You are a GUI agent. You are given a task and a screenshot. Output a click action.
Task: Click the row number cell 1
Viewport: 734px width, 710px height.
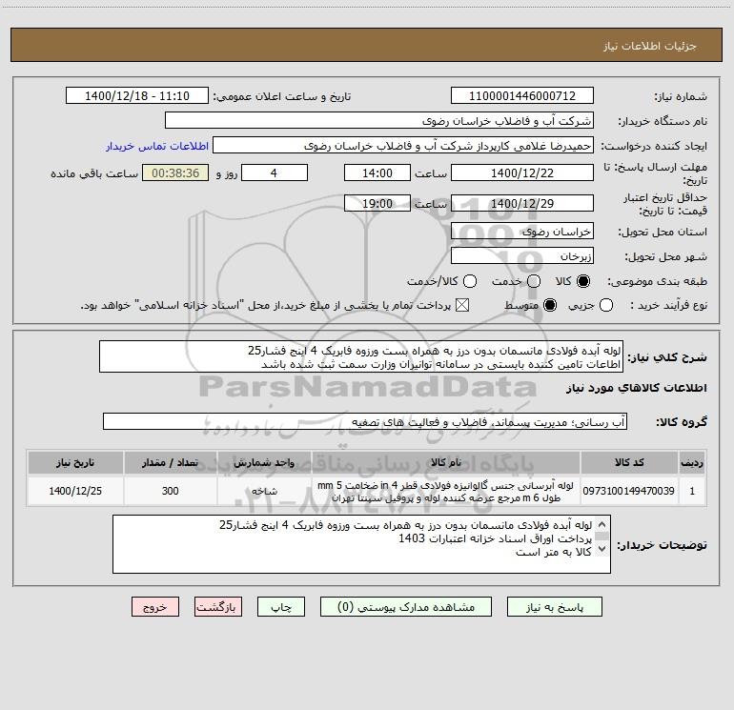[692, 491]
